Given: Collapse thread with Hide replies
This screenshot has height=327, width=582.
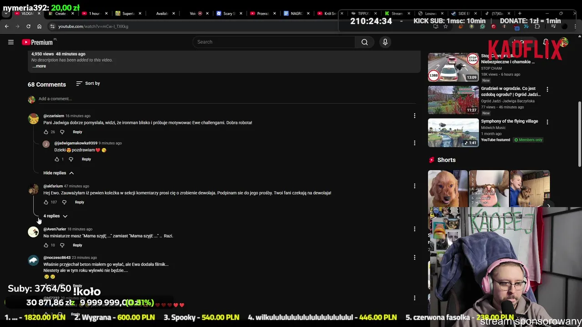Looking at the screenshot, I should click(59, 173).
